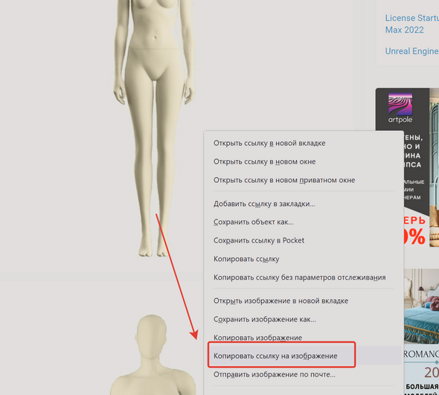Open the 'Unreal Engine' link
The image size is (439, 395).
[x=412, y=51]
